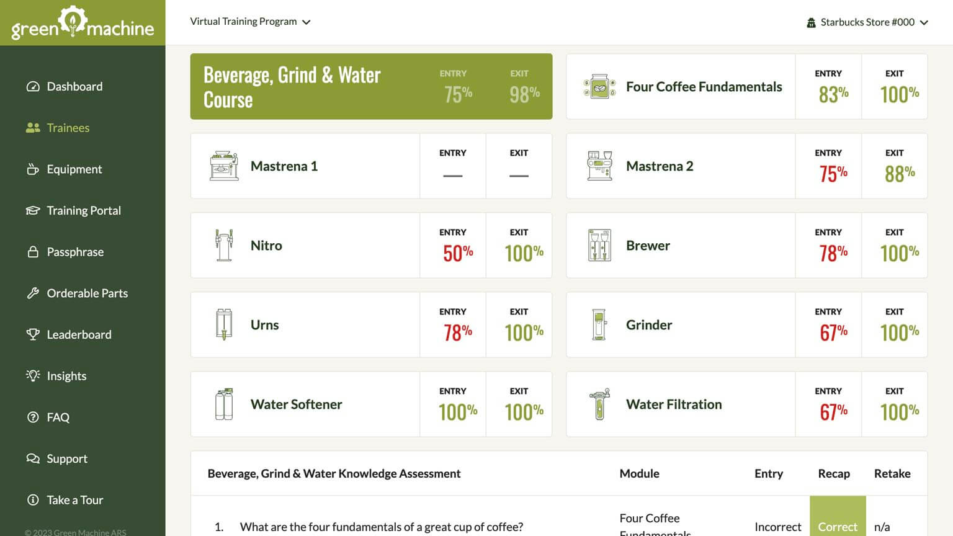Open the Brewer module card
Image resolution: width=953 pixels, height=536 pixels.
pyautogui.click(x=747, y=245)
